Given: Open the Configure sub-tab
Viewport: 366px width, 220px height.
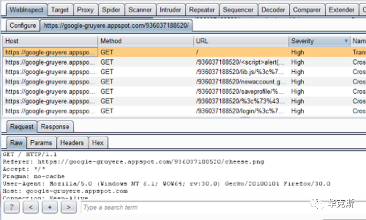Looking at the screenshot, I should pos(22,26).
